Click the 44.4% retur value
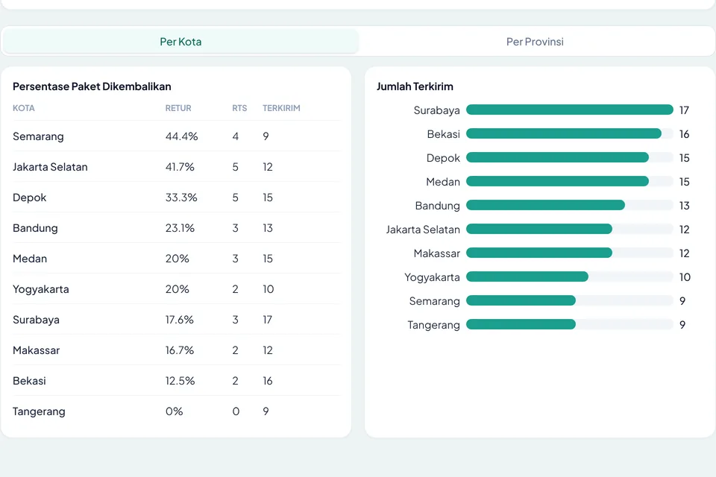The width and height of the screenshot is (716, 477). pos(182,136)
